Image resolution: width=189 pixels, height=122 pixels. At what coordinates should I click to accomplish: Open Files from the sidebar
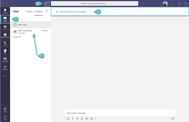coord(5,52)
